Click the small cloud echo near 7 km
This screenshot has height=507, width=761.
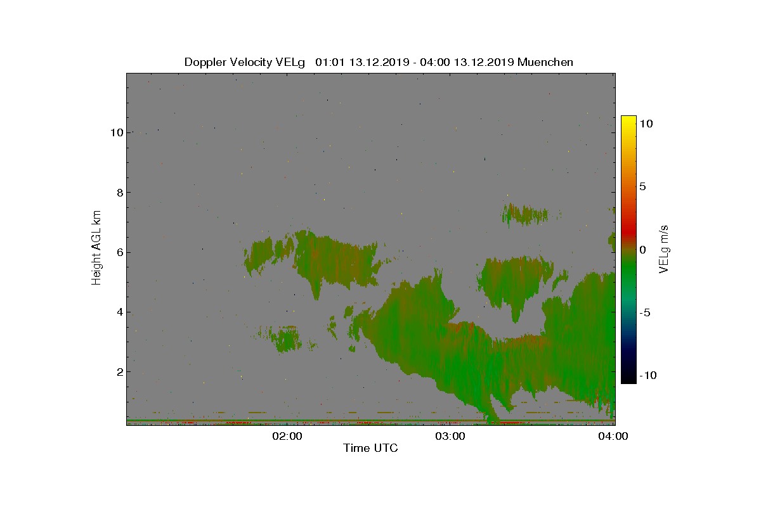pos(524,214)
